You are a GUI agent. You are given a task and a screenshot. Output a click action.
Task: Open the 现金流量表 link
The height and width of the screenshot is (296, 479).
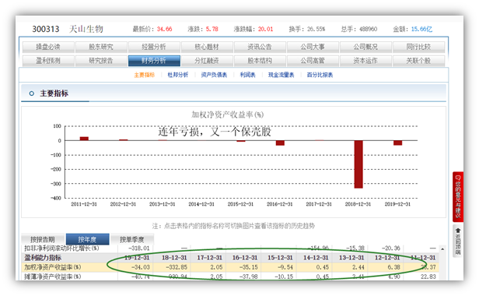281,75
